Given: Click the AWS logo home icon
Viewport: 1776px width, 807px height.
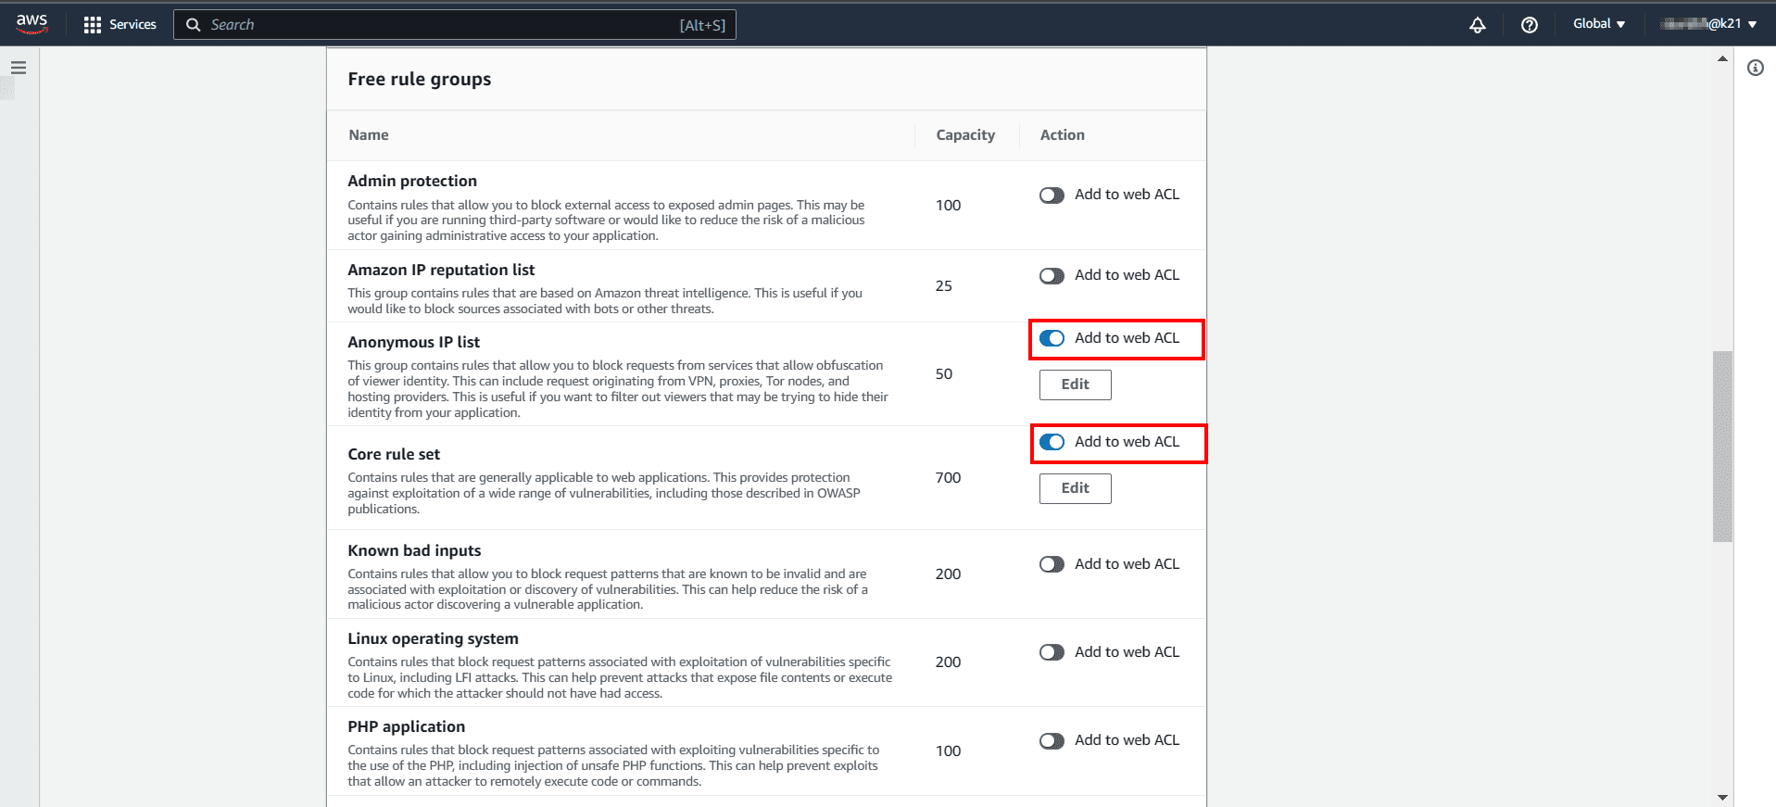Looking at the screenshot, I should pyautogui.click(x=31, y=24).
